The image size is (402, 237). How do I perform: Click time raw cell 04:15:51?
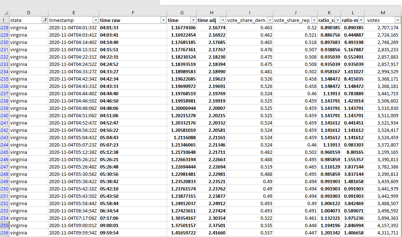[133, 50]
